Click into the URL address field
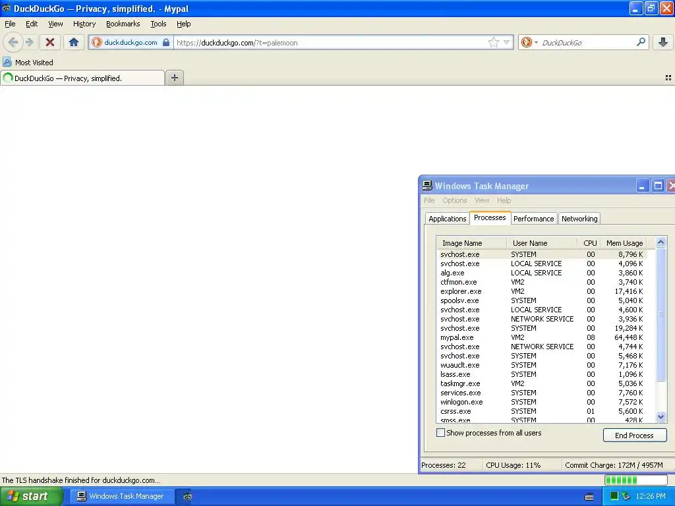The height and width of the screenshot is (506, 675). point(330,43)
